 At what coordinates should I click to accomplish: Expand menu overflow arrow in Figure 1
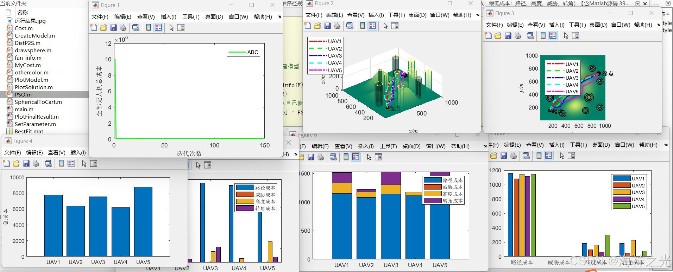tap(279, 16)
